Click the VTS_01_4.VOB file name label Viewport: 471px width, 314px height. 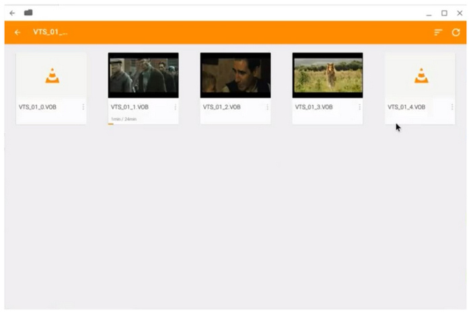(x=406, y=107)
